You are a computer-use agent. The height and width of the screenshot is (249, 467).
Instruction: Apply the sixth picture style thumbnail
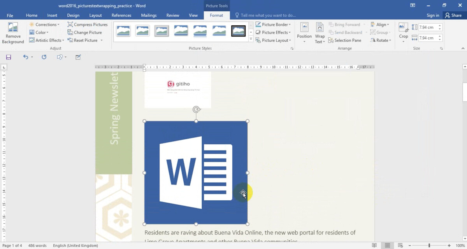[219, 31]
